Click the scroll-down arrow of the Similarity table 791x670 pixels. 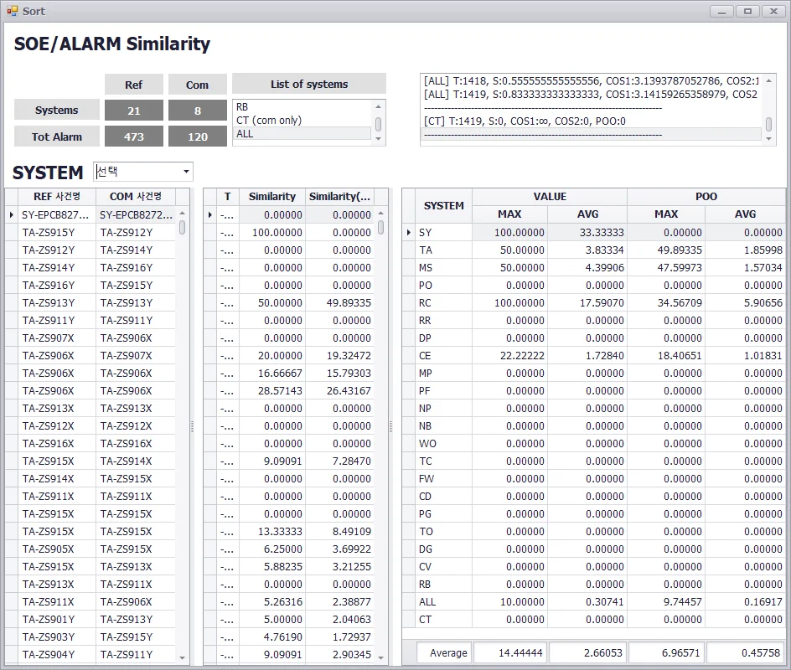(x=381, y=658)
